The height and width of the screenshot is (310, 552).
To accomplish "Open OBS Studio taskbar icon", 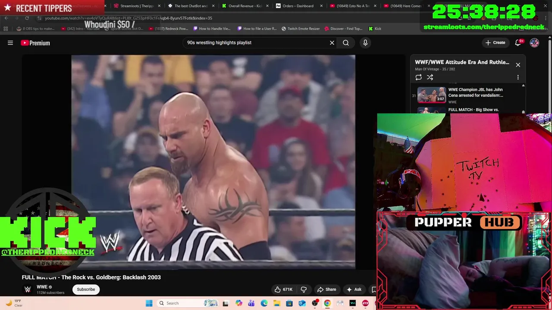I will point(315,303).
